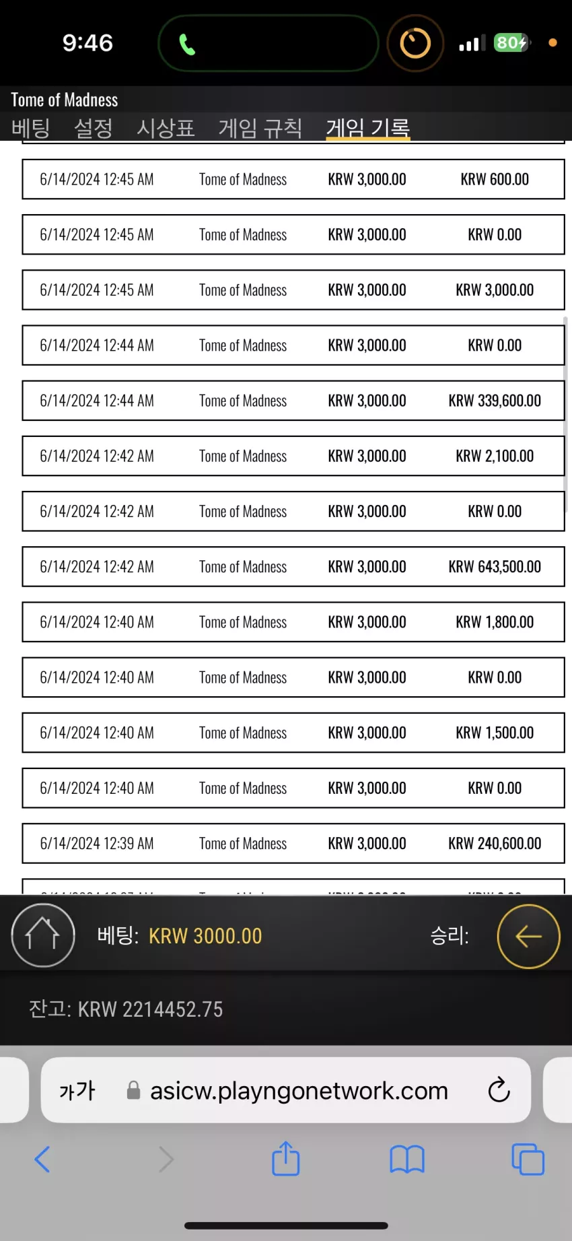The width and height of the screenshot is (572, 1241).
Task: Open the KRW 339,600.00 win record
Action: pos(293,401)
